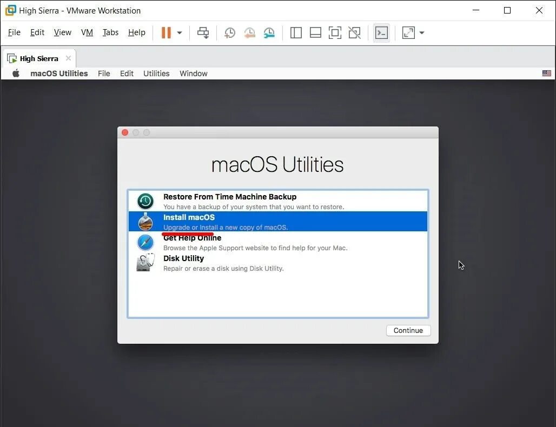The height and width of the screenshot is (427, 556).
Task: Take a snapshot of the VM
Action: coord(230,32)
